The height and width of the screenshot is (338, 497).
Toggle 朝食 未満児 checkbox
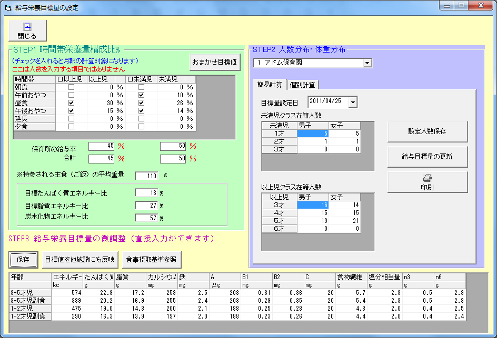142,87
